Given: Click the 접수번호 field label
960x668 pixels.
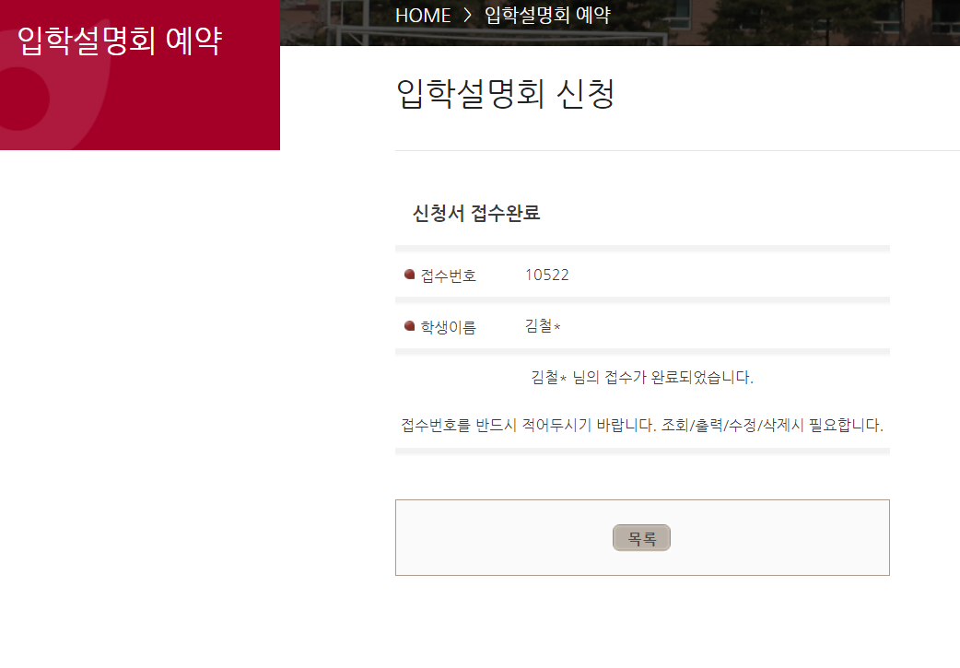Looking at the screenshot, I should click(448, 275).
